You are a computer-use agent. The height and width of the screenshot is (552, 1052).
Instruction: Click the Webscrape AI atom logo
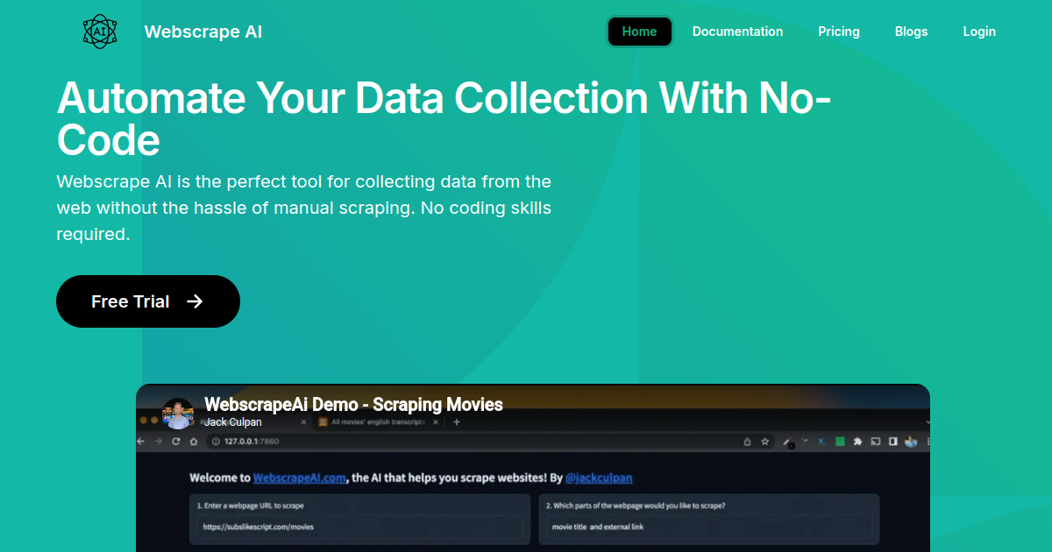tap(99, 32)
